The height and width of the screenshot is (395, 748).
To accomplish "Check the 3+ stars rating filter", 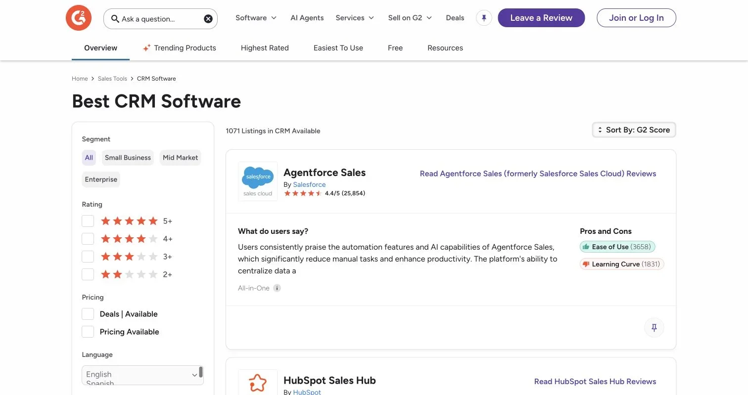I will click(88, 257).
